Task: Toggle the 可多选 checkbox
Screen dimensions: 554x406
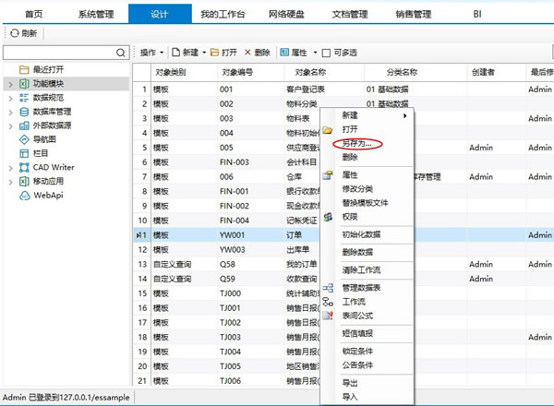Action: pos(325,53)
